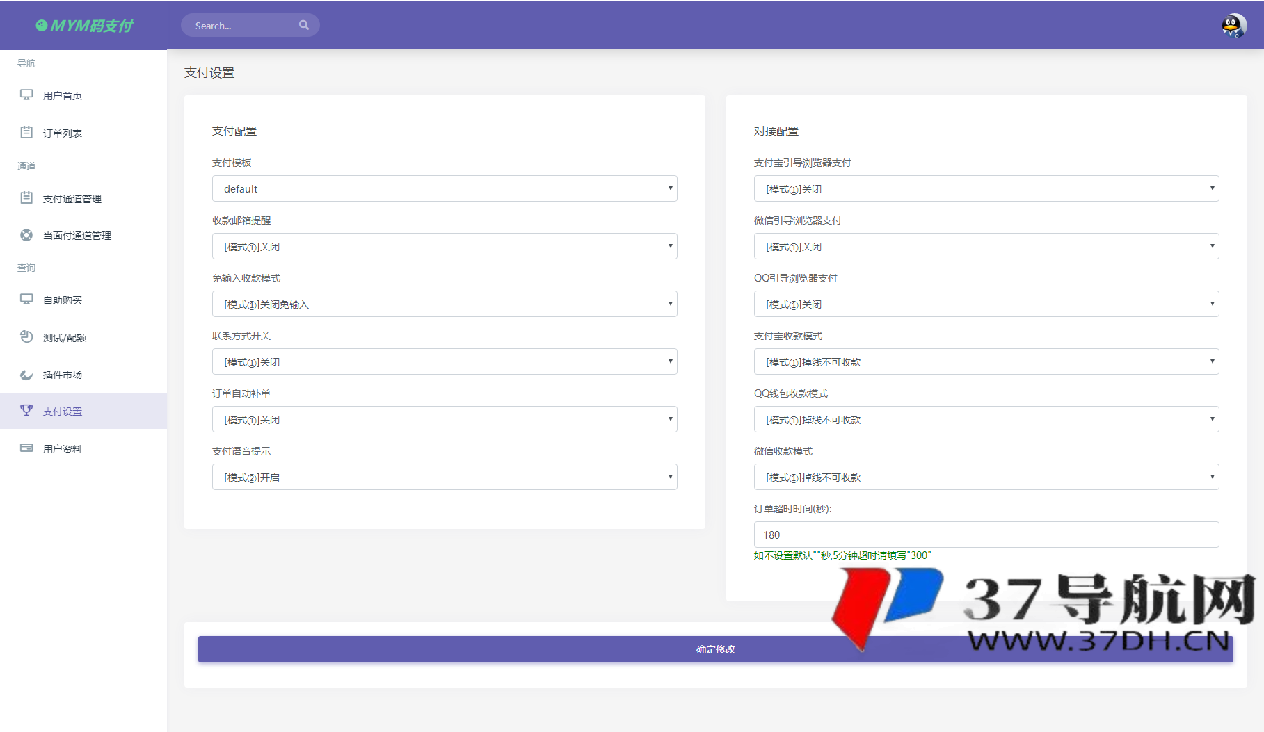Click the search magnifier icon

(304, 25)
